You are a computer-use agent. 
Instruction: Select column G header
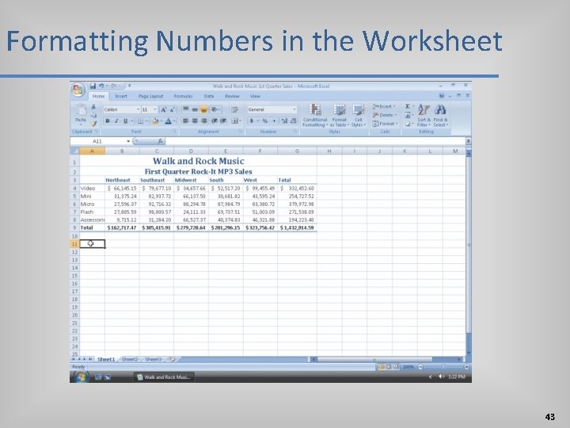[297, 151]
